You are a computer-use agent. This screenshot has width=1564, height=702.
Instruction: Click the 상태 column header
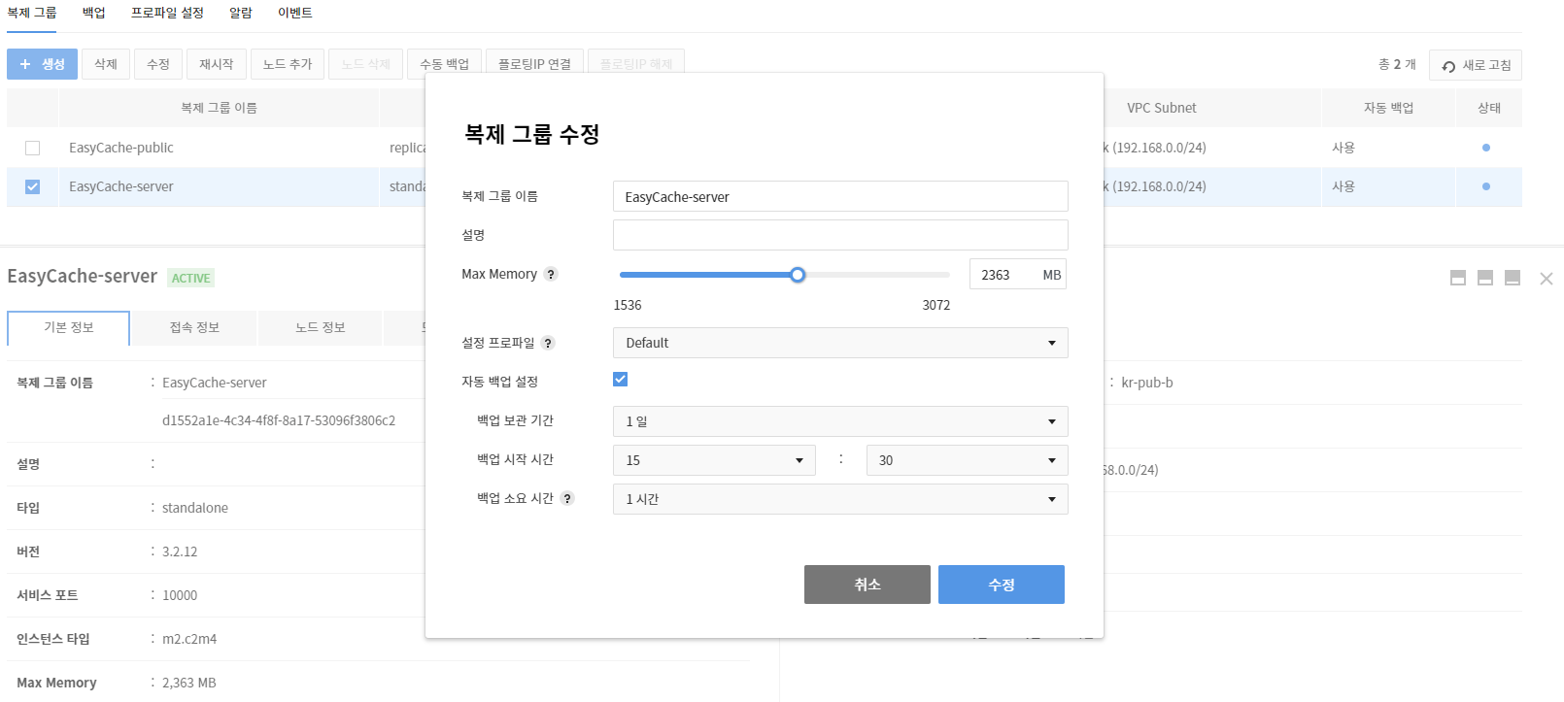pos(1489,108)
